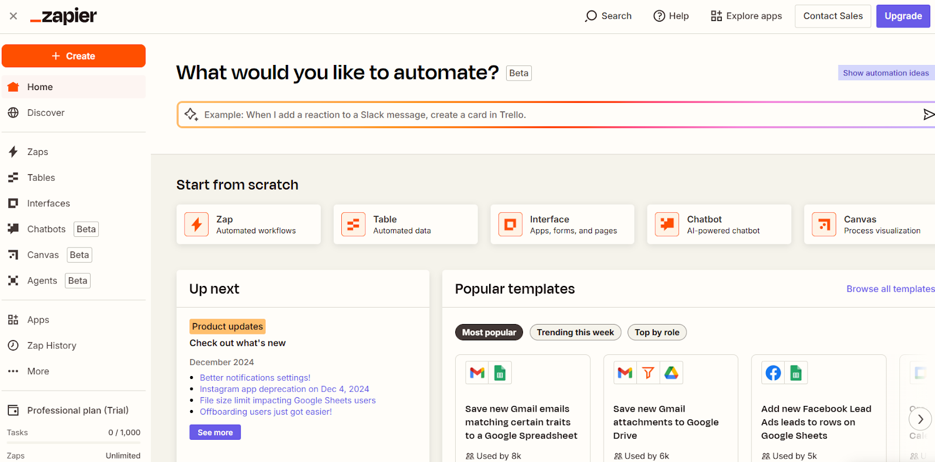This screenshot has height=462, width=935.
Task: Click the Product updates label
Action: pyautogui.click(x=227, y=326)
